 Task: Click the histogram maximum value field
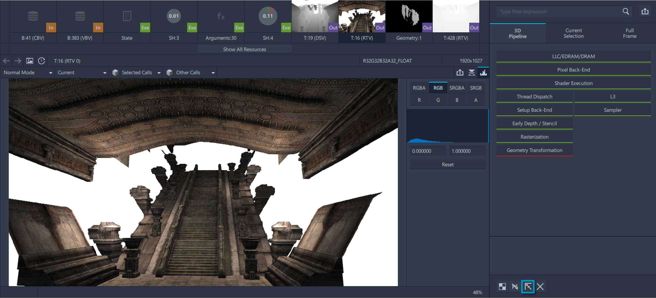coord(467,151)
